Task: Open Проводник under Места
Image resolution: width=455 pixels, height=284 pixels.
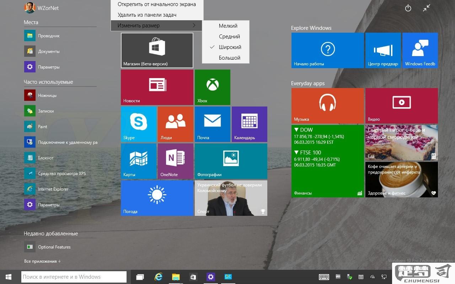Action: (42, 35)
